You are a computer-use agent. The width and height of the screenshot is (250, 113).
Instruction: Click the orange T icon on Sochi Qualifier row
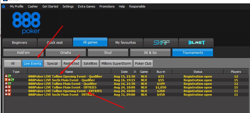click(6, 80)
